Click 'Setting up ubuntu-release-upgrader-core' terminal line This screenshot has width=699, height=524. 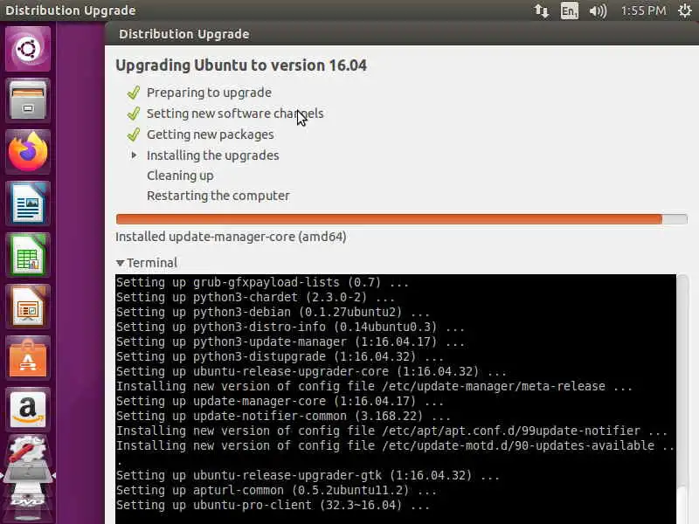pyautogui.click(x=311, y=372)
